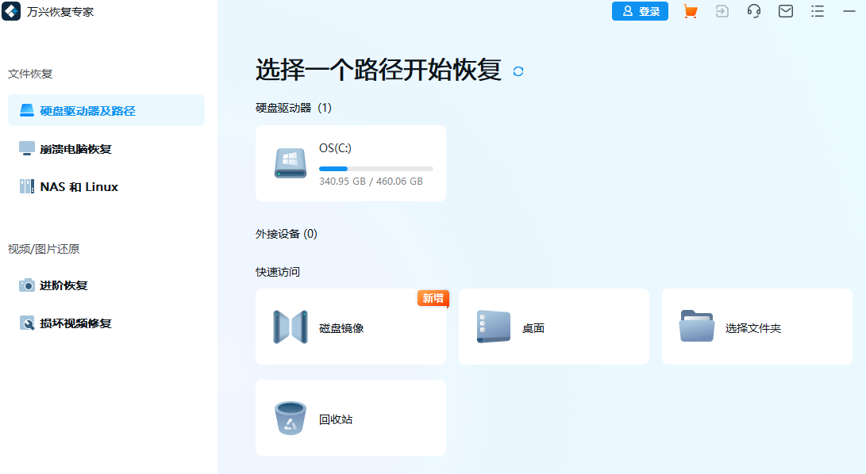Screen dimensions: 866x474
Task: Click the import/export arrow icon
Action: point(722,11)
